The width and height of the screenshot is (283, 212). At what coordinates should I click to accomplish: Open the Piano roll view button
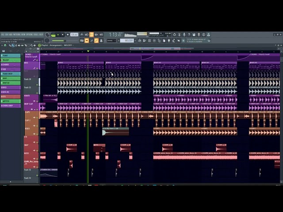[x=145, y=41]
